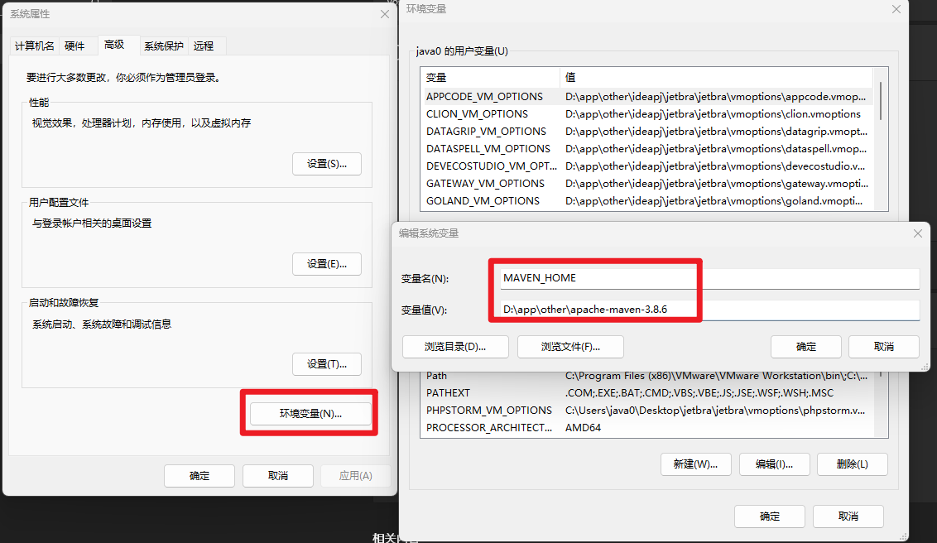Open the 硬件 tab

(x=74, y=46)
